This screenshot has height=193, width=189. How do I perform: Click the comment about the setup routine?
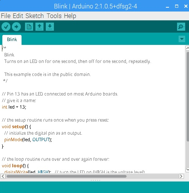55,120
